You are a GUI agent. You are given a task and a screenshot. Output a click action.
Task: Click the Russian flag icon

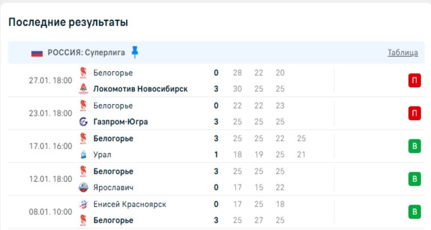(x=37, y=53)
